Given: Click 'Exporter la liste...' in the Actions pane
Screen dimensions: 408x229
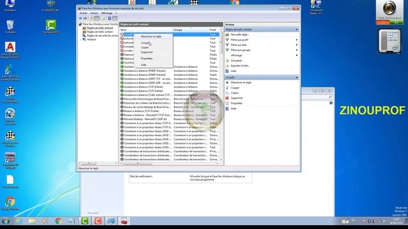Looking at the screenshot, I should (240, 66).
